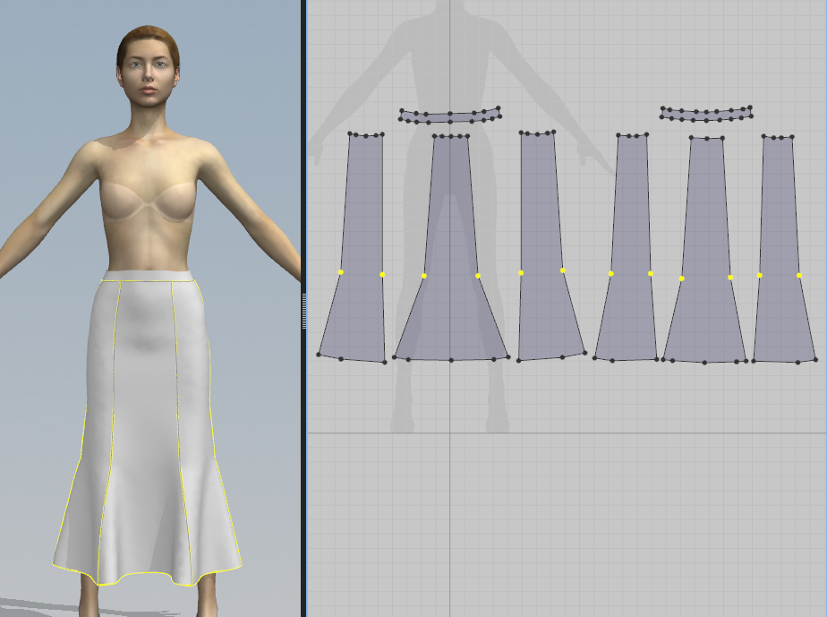The height and width of the screenshot is (617, 827).
Task: Select the skirt panel overlapping the avatar silhouette
Action: point(451,248)
